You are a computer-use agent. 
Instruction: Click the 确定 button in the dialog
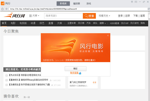click(75, 69)
